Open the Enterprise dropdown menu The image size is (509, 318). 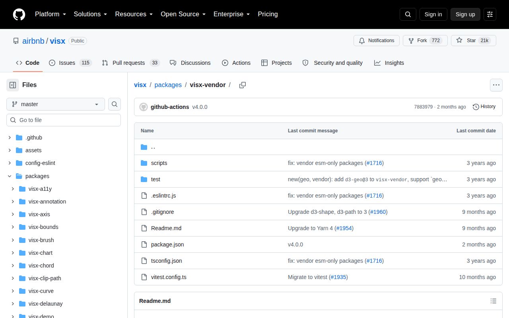[x=232, y=14]
